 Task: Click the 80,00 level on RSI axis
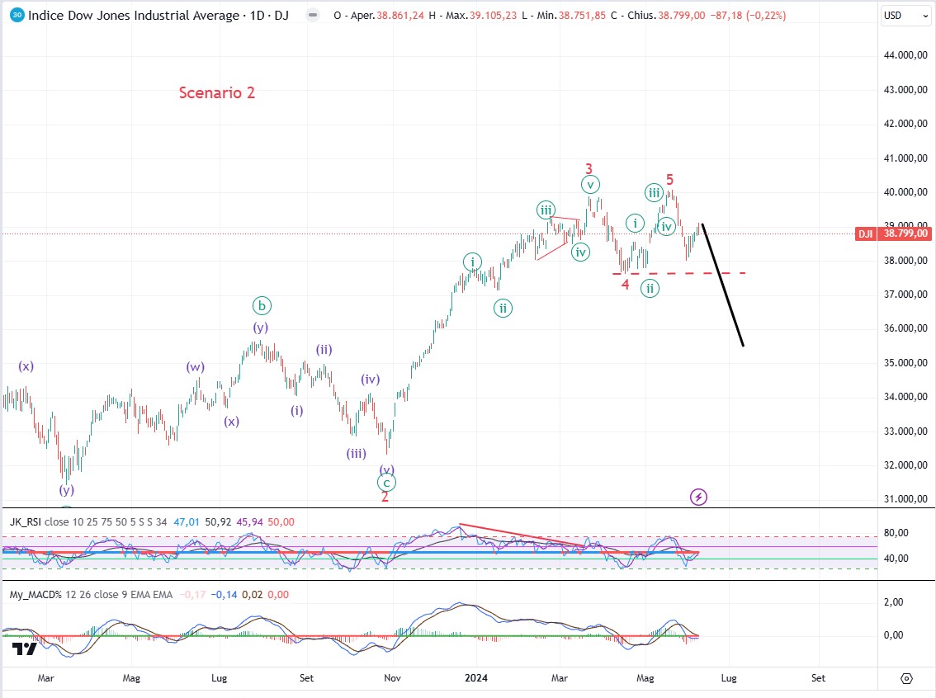coord(896,533)
